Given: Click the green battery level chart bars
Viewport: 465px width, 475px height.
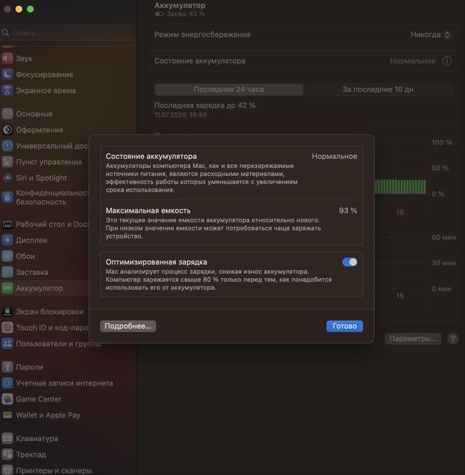Looking at the screenshot, I should [400, 187].
